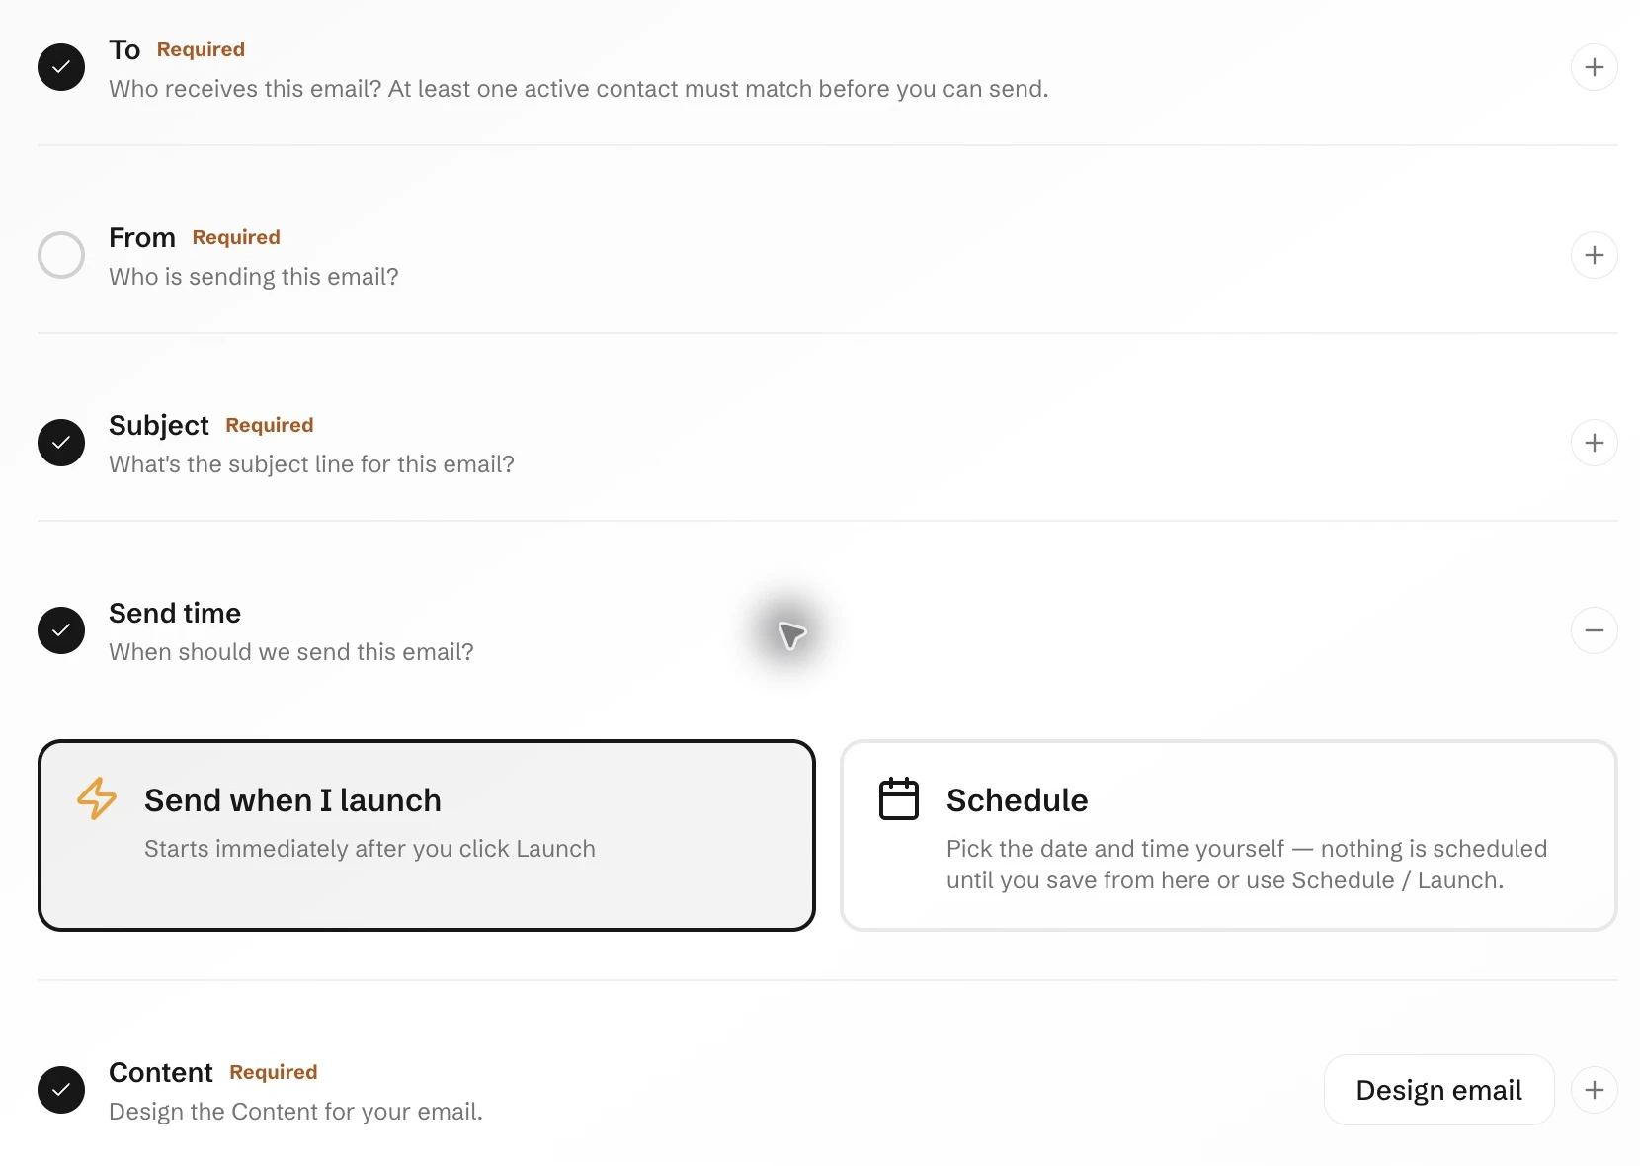Expand the To section with plus icon
The image size is (1640, 1166).
(x=1594, y=67)
